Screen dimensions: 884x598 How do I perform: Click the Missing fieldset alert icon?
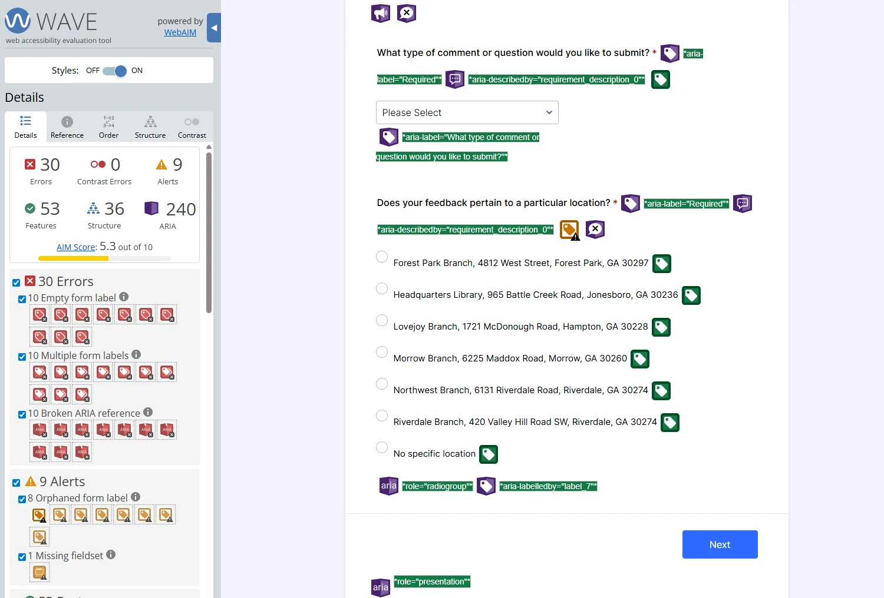39,572
